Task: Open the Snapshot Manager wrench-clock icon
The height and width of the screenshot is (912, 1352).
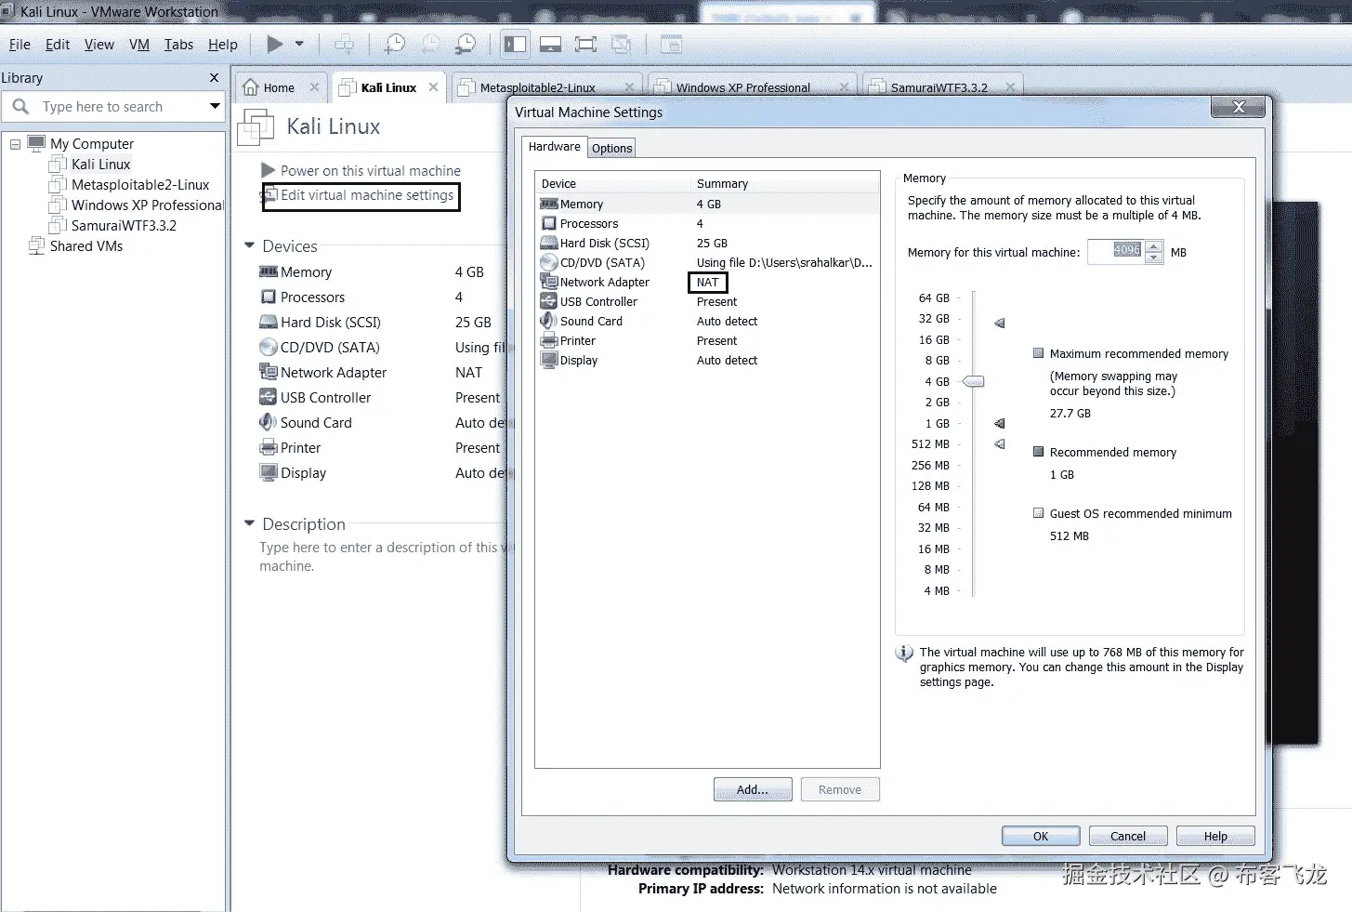Action: point(466,44)
